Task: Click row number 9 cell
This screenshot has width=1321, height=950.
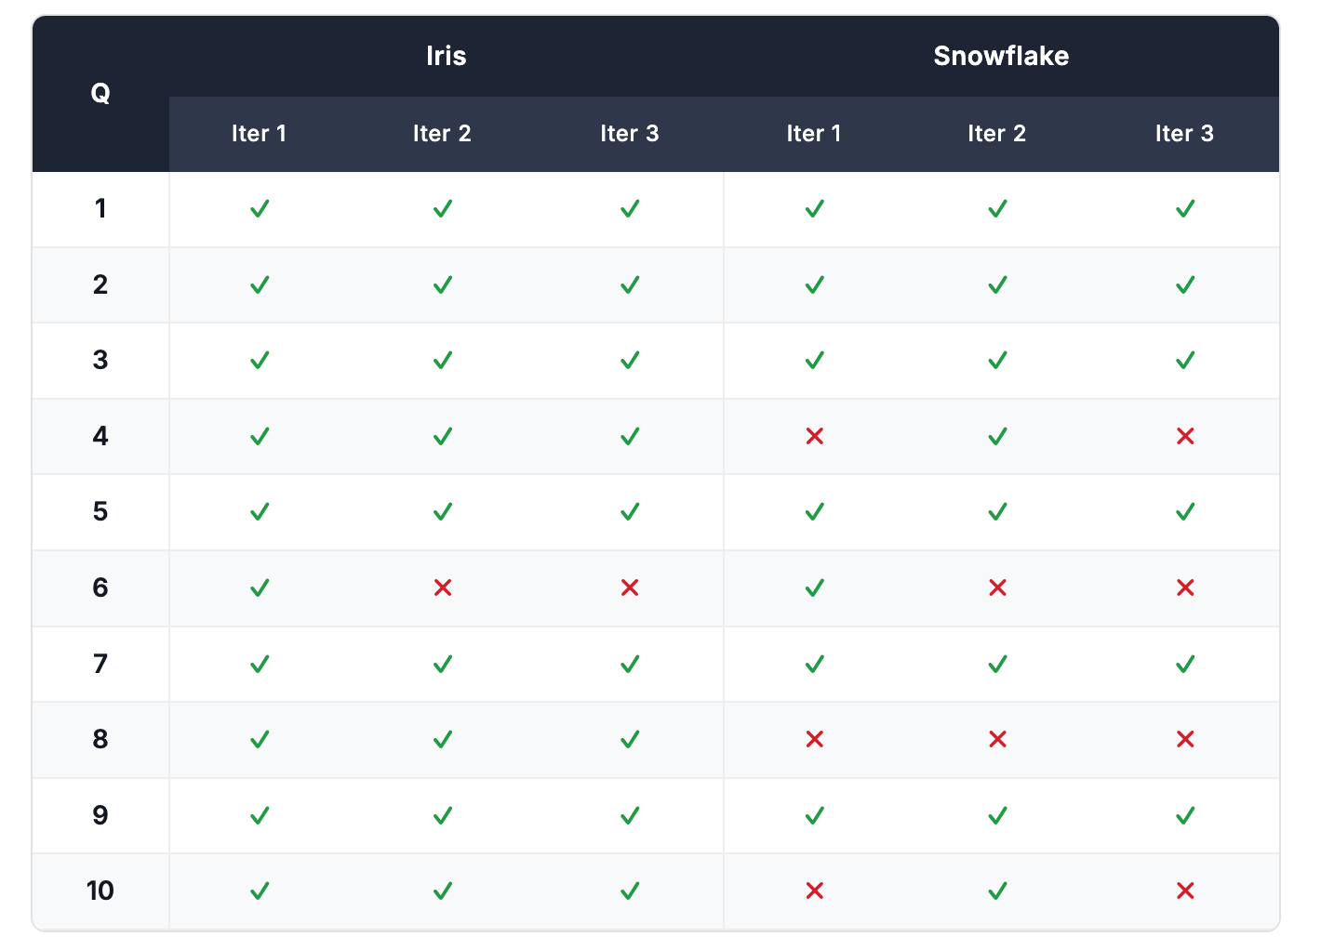Action: tap(100, 816)
